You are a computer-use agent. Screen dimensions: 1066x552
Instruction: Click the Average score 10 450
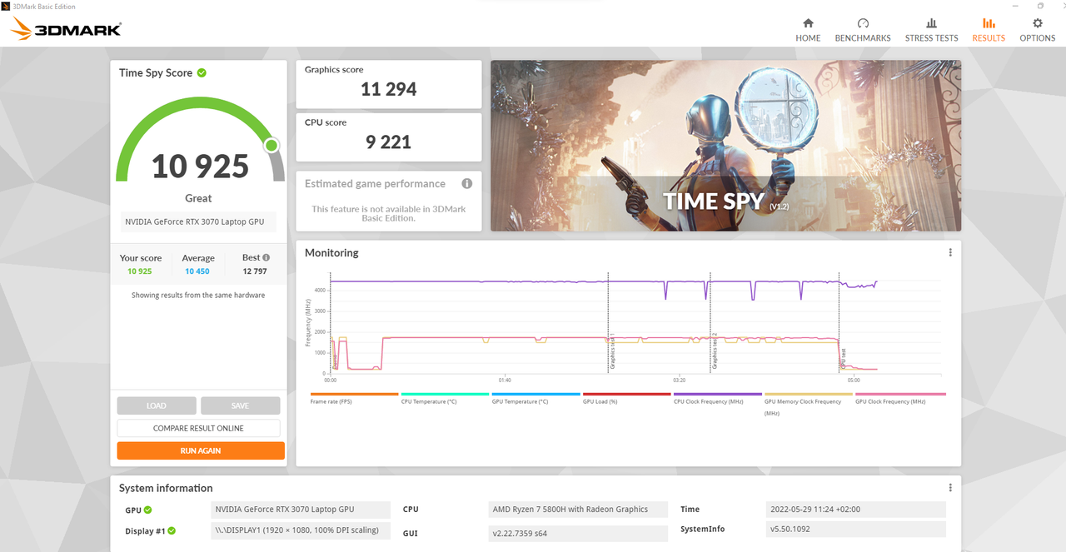(198, 271)
